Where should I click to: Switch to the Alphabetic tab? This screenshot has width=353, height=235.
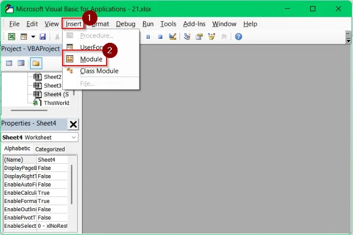[x=17, y=149]
